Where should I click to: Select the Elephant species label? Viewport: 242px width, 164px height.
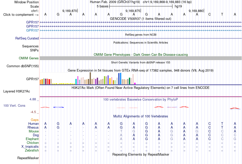tap(32, 139)
